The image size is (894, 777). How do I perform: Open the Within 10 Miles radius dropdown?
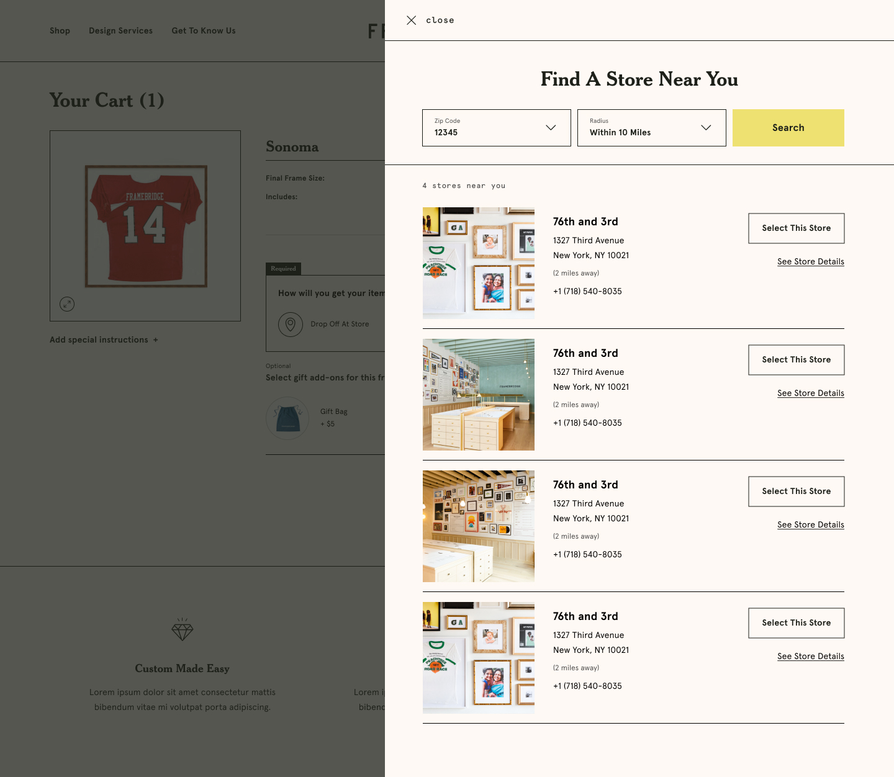click(706, 128)
